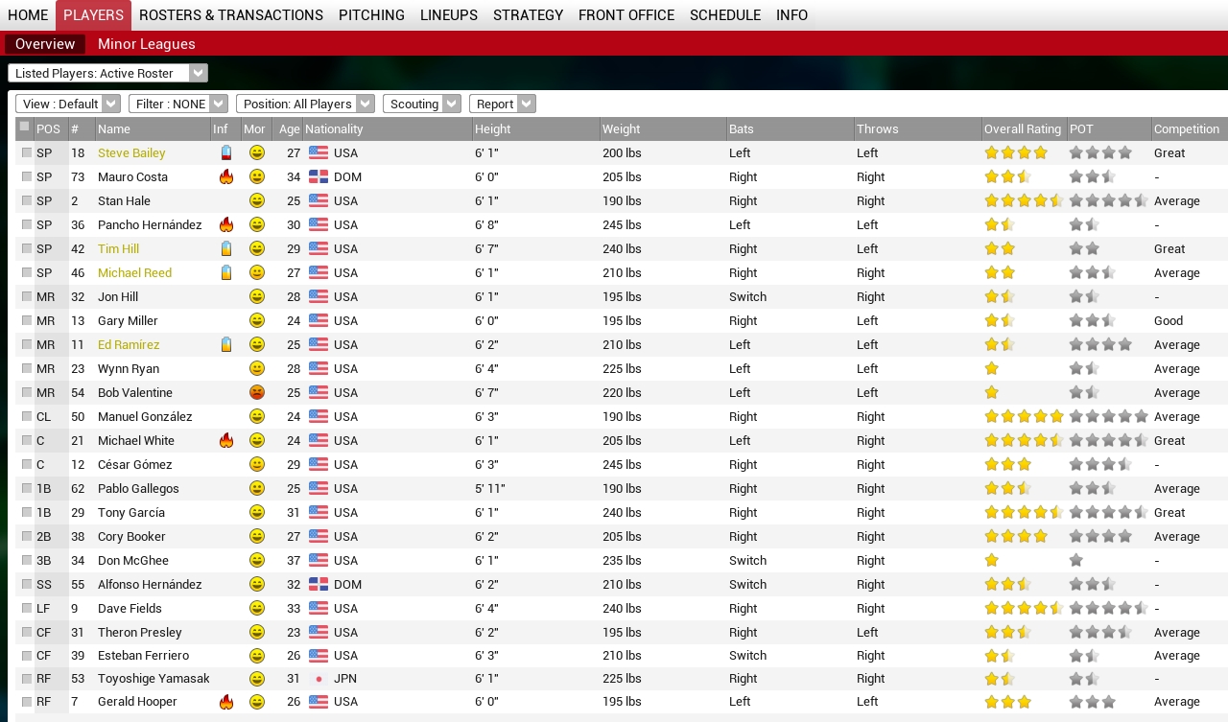Open Ed Ramirez's player page
Viewport: 1228px width, 722px height.
point(129,344)
